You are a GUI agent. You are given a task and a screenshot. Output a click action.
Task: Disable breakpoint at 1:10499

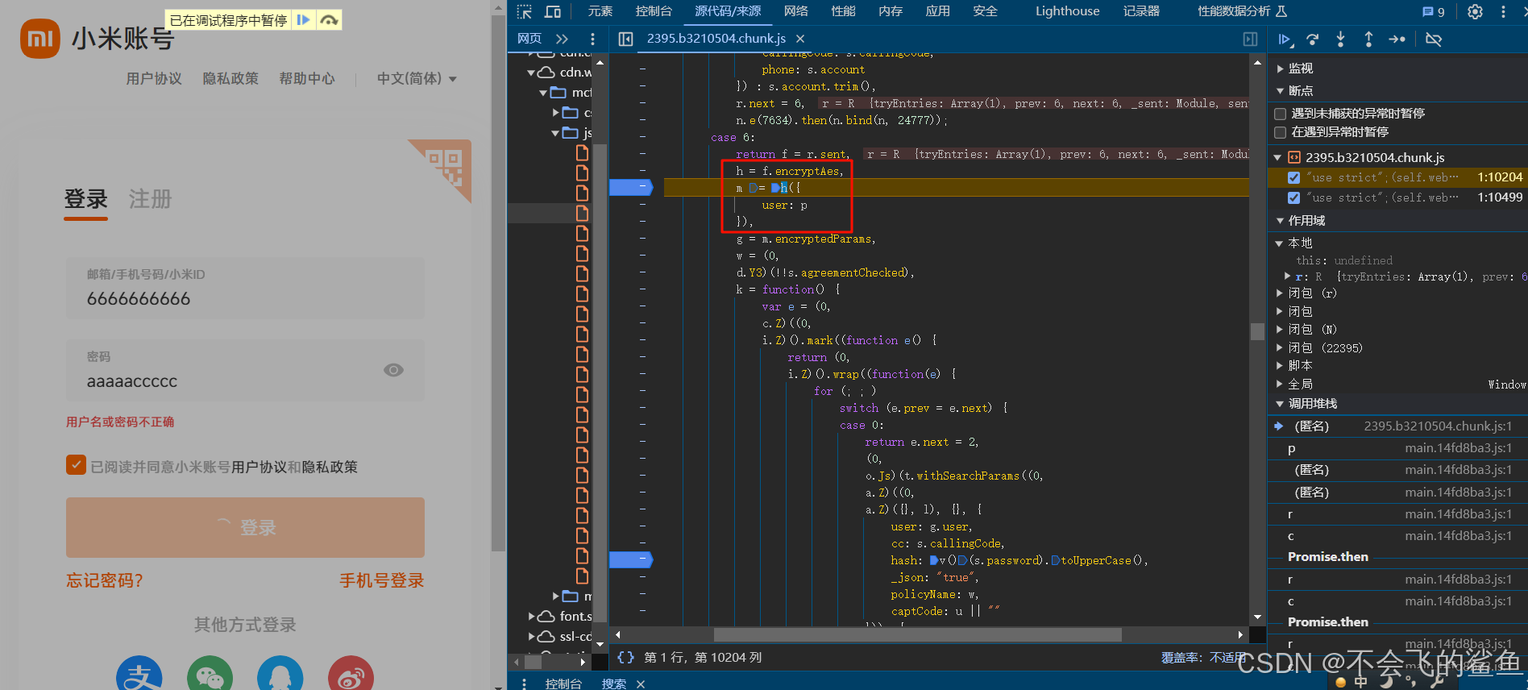(1293, 197)
